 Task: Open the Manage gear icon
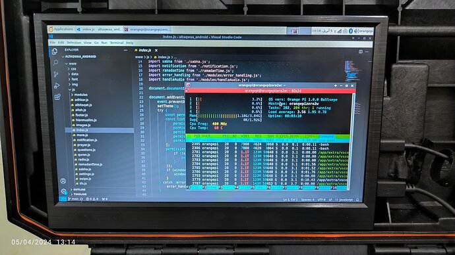click(64, 191)
